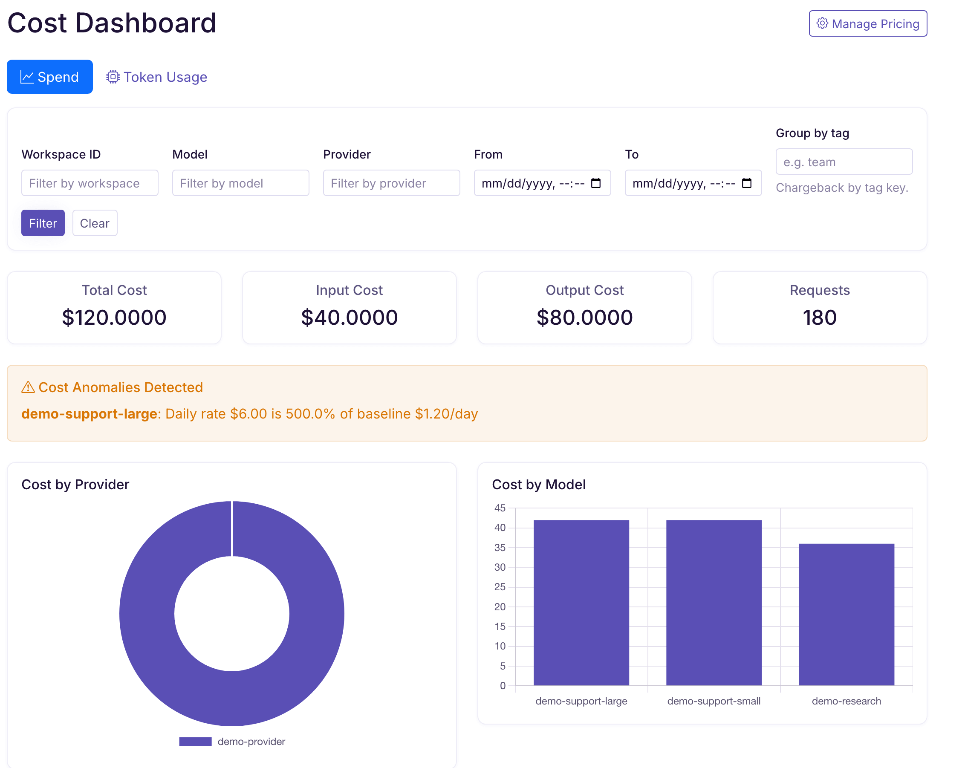The height and width of the screenshot is (768, 965).
Task: Click demo-support-large in anomaly alert
Action: click(89, 413)
